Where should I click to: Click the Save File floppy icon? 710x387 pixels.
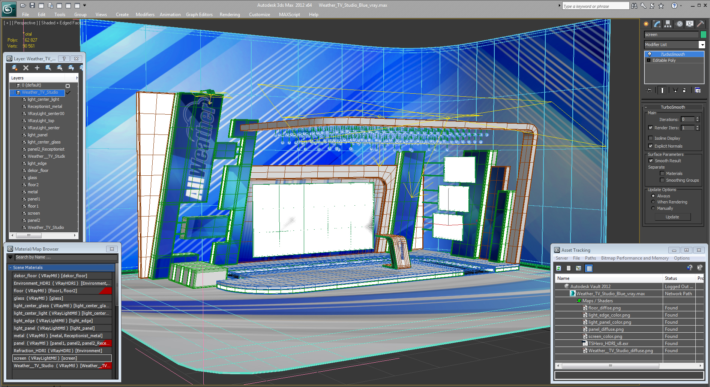(32, 5)
